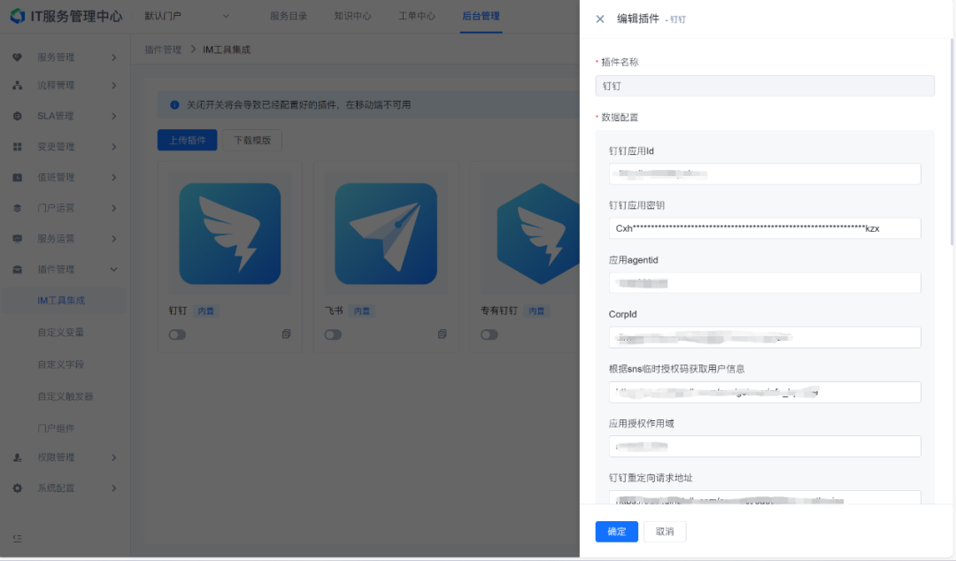The height and width of the screenshot is (561, 956).
Task: Expand the 值班管理 menu chevron
Action: [114, 178]
